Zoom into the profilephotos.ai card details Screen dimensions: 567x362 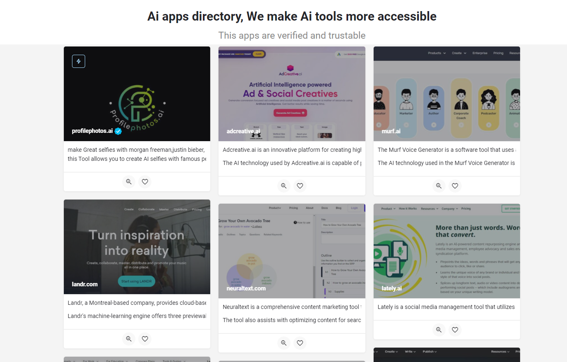click(x=129, y=182)
